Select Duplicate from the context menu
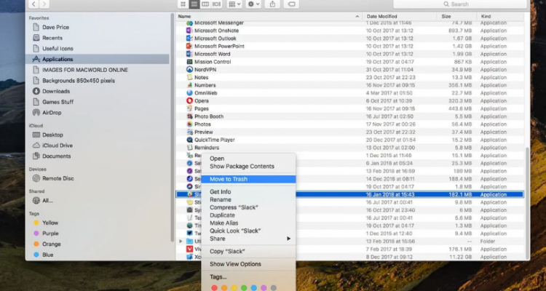 pos(222,215)
